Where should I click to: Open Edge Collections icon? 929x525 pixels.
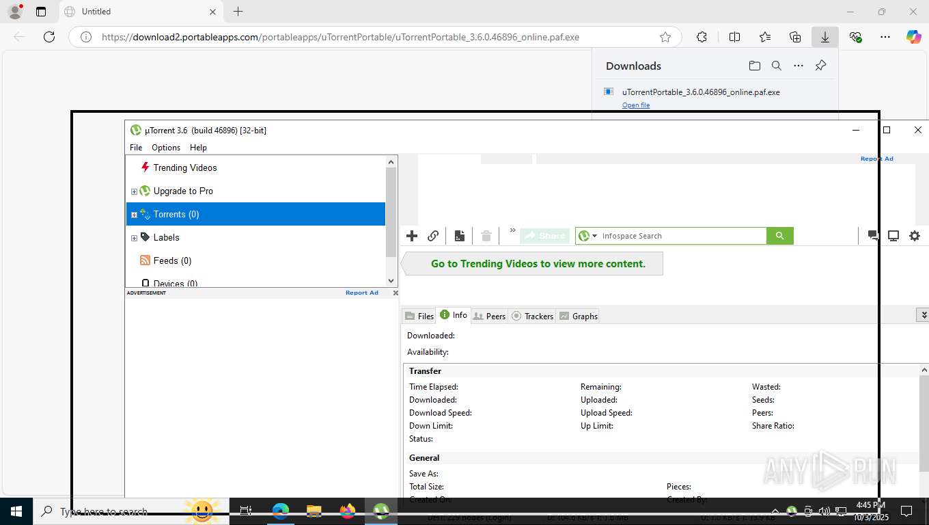point(795,37)
